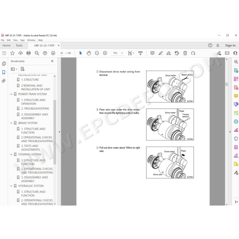Click the Find text magnifier icon
239x239 pixels.
pyautogui.click(x=37, y=53)
